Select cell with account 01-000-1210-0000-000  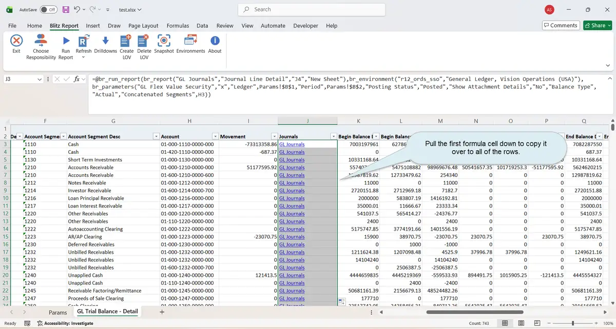coord(188,168)
